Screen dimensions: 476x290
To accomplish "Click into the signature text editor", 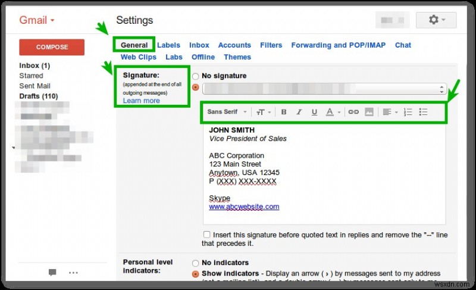I will coord(324,174).
